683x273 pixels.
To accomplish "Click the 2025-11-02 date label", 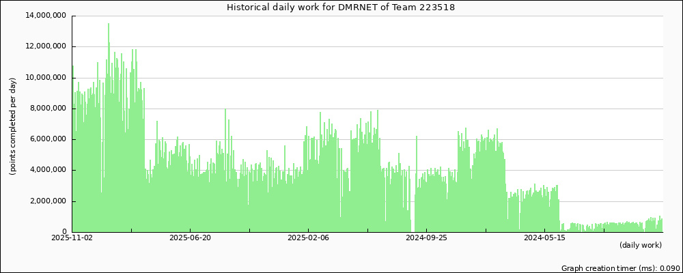I will [x=72, y=238].
